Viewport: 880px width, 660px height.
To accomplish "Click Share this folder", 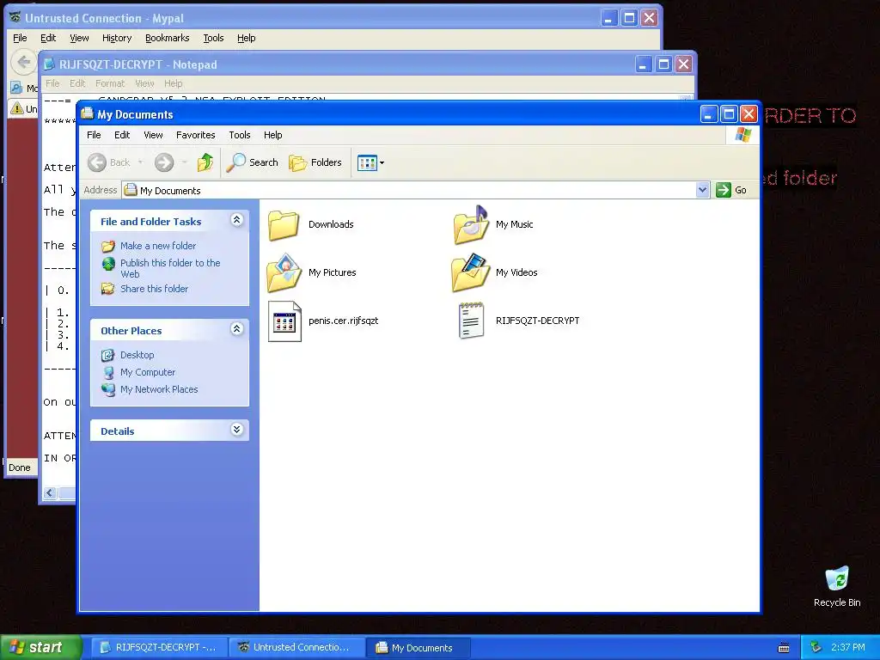I will (x=155, y=289).
